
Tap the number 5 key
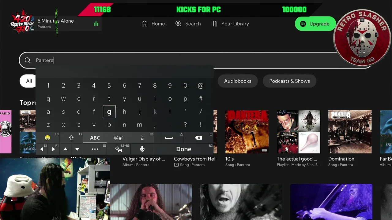pos(109,86)
